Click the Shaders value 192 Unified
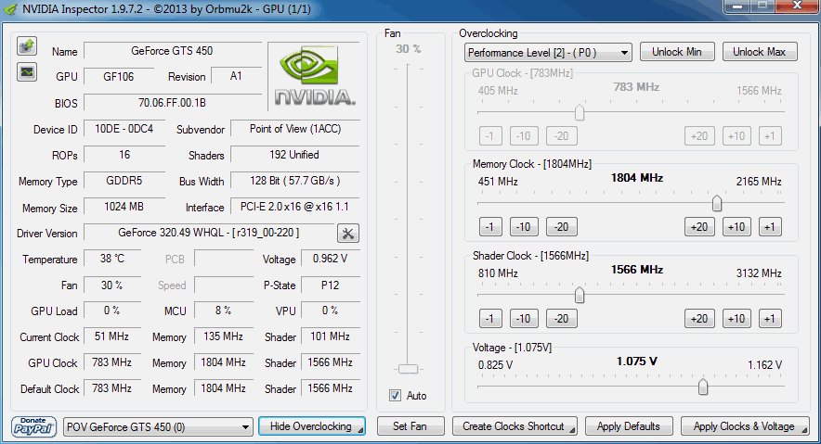 tap(295, 155)
